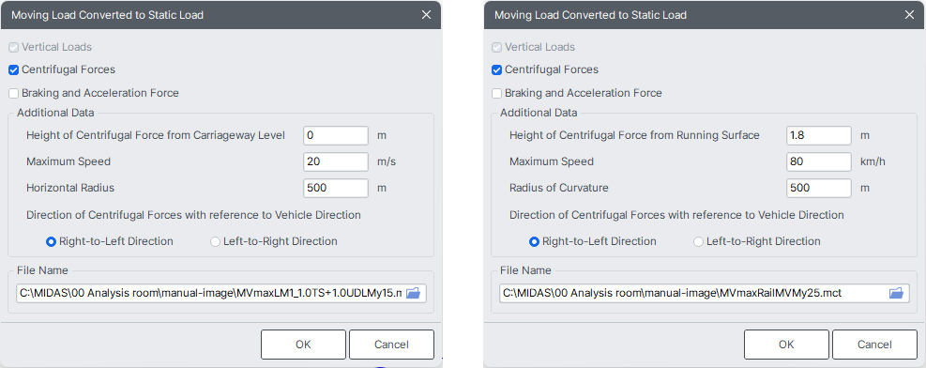Close the right Moving Load dialog
Image resolution: width=926 pixels, height=368 pixels.
pos(909,15)
